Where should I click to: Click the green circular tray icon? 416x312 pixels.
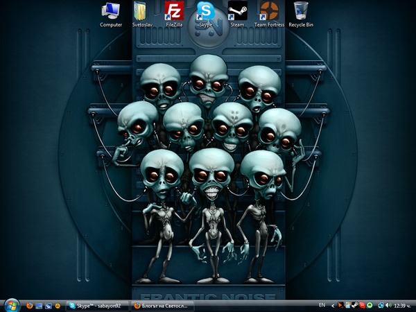(x=370, y=305)
